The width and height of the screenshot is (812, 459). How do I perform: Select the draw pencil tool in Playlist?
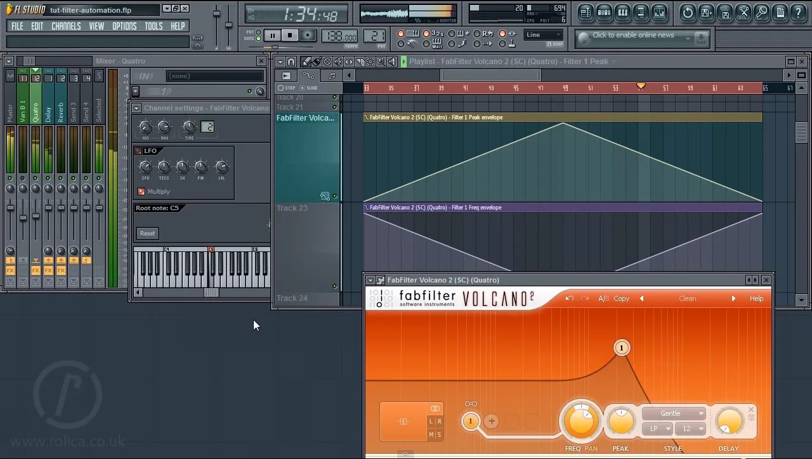[x=306, y=62]
